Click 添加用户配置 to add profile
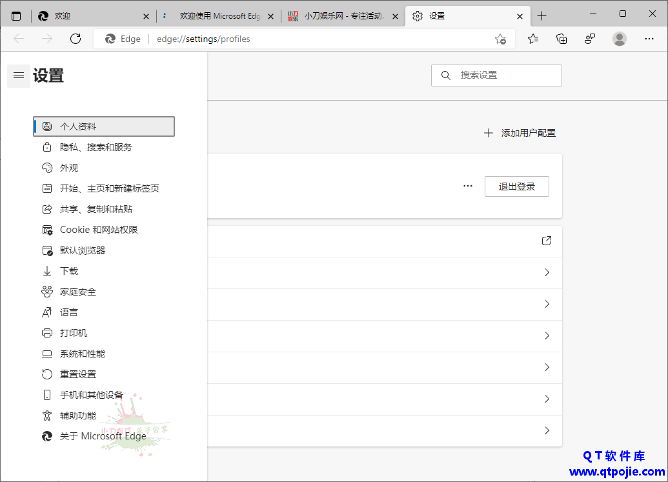 pyautogui.click(x=520, y=133)
